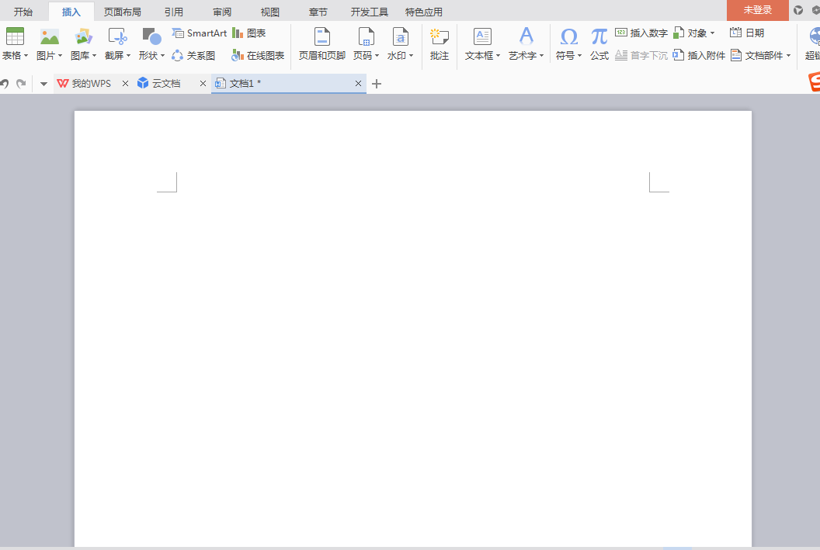Image resolution: width=820 pixels, height=550 pixels.
Task: Switch to the 页面布局 ribbon tab
Action: tap(123, 12)
